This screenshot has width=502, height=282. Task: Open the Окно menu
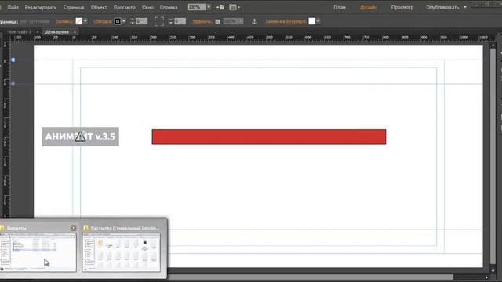[x=147, y=7]
